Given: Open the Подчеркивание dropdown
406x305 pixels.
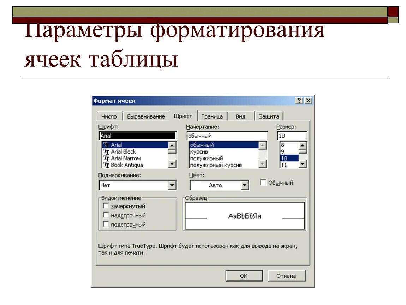Looking at the screenshot, I should (x=173, y=185).
